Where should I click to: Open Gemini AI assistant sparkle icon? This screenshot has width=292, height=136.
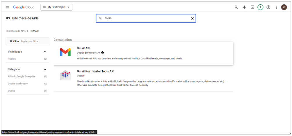[244, 7]
